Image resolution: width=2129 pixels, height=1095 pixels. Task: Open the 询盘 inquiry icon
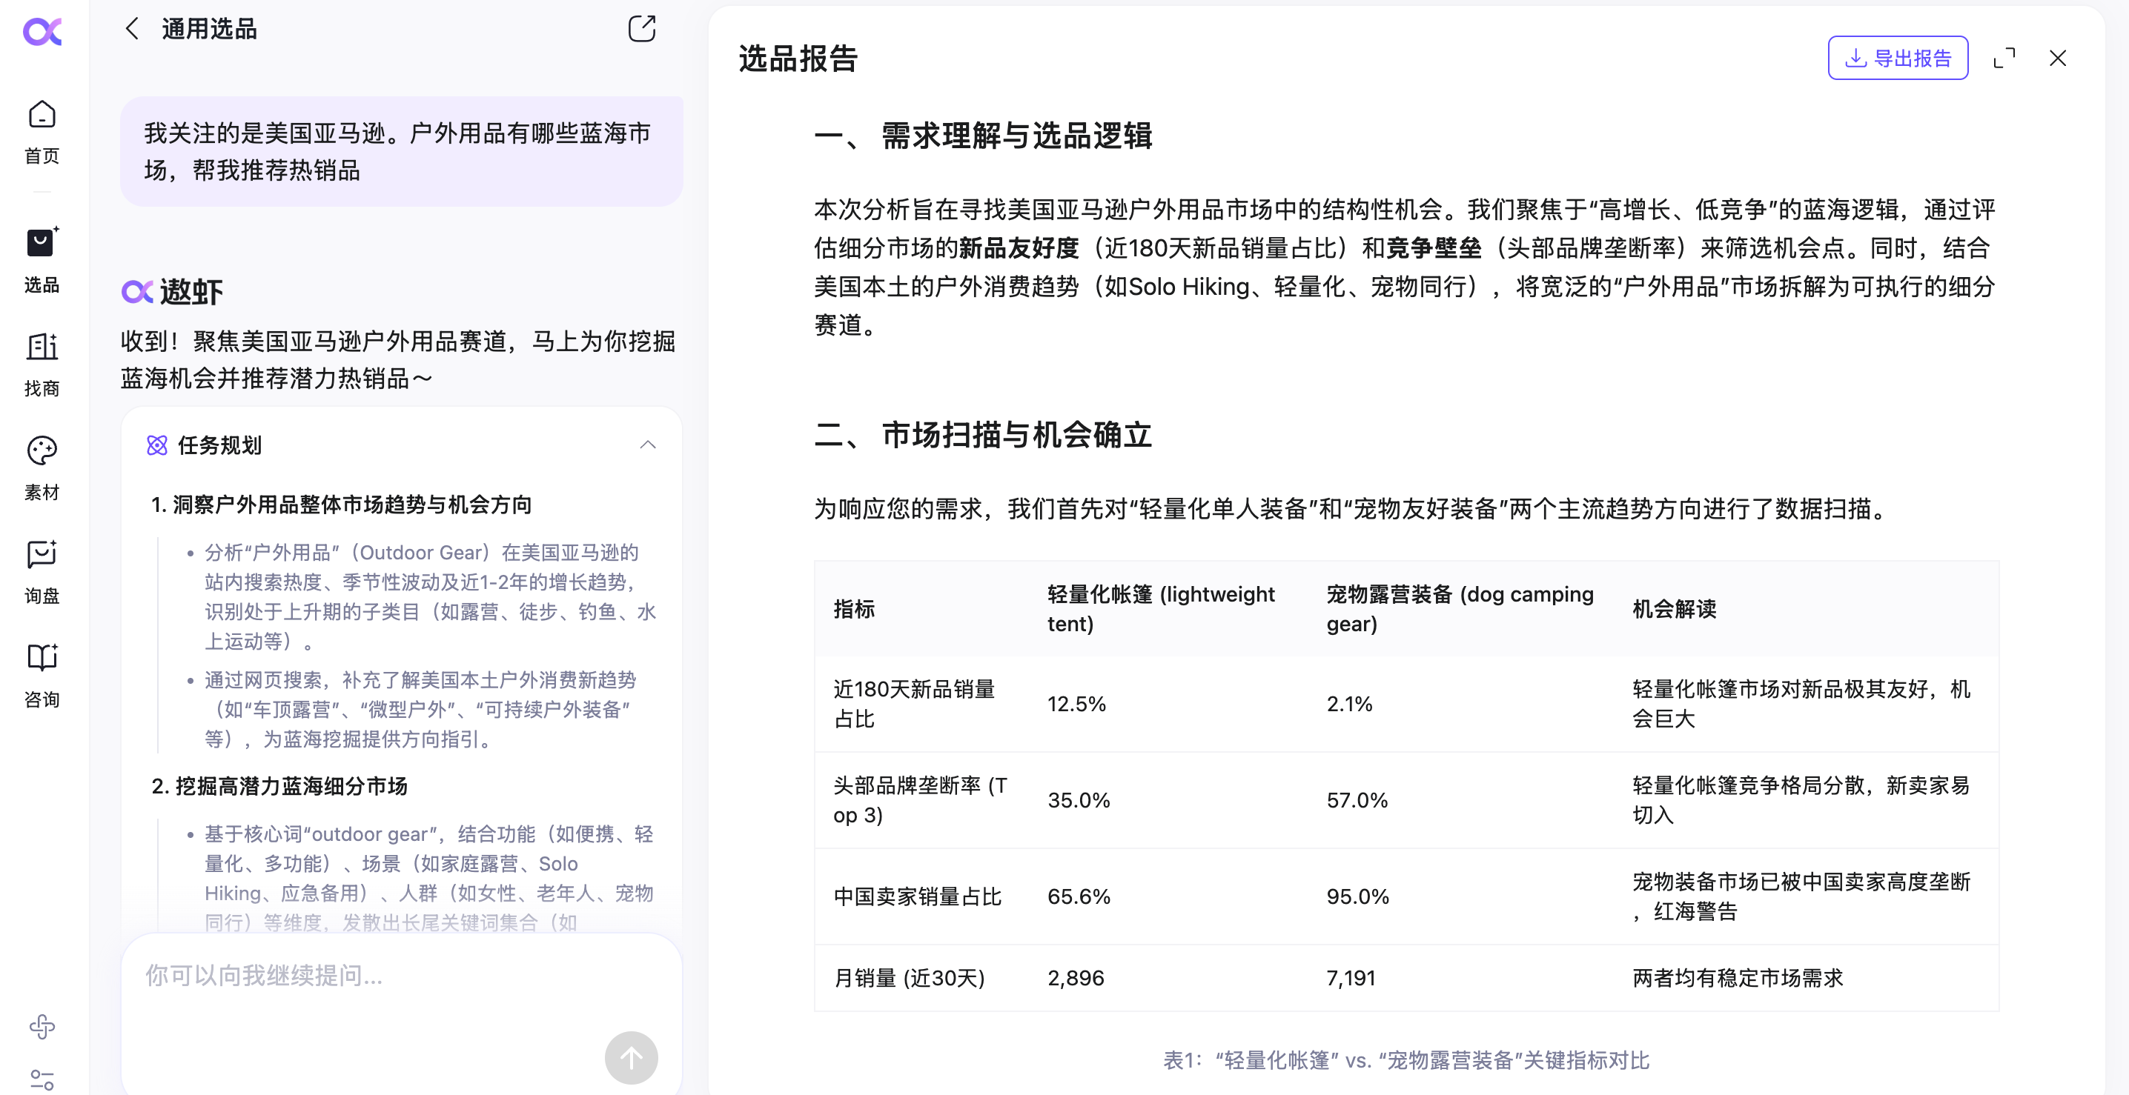tap(42, 555)
